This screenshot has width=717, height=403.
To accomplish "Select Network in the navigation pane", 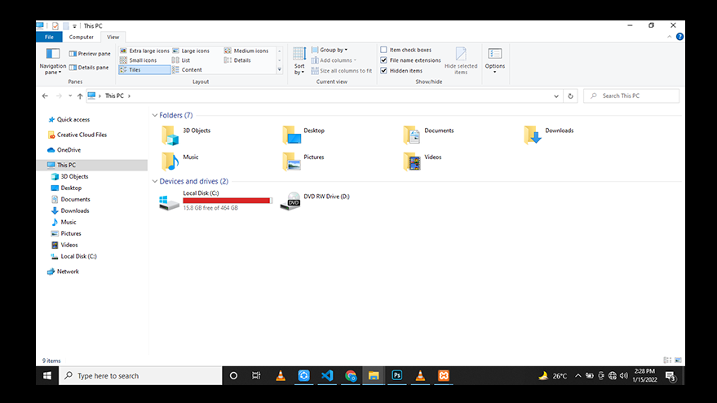I will pyautogui.click(x=63, y=272).
